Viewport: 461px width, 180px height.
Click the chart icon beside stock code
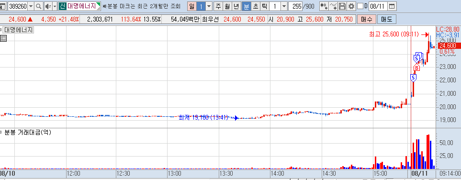tap(3, 6)
